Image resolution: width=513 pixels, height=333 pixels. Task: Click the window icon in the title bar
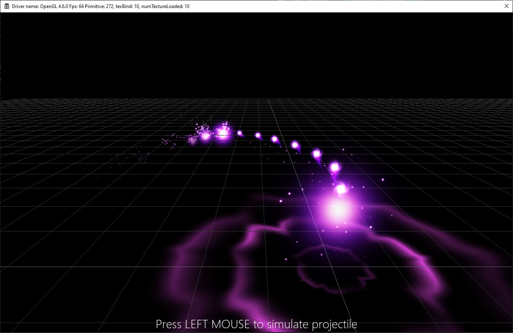pos(6,6)
